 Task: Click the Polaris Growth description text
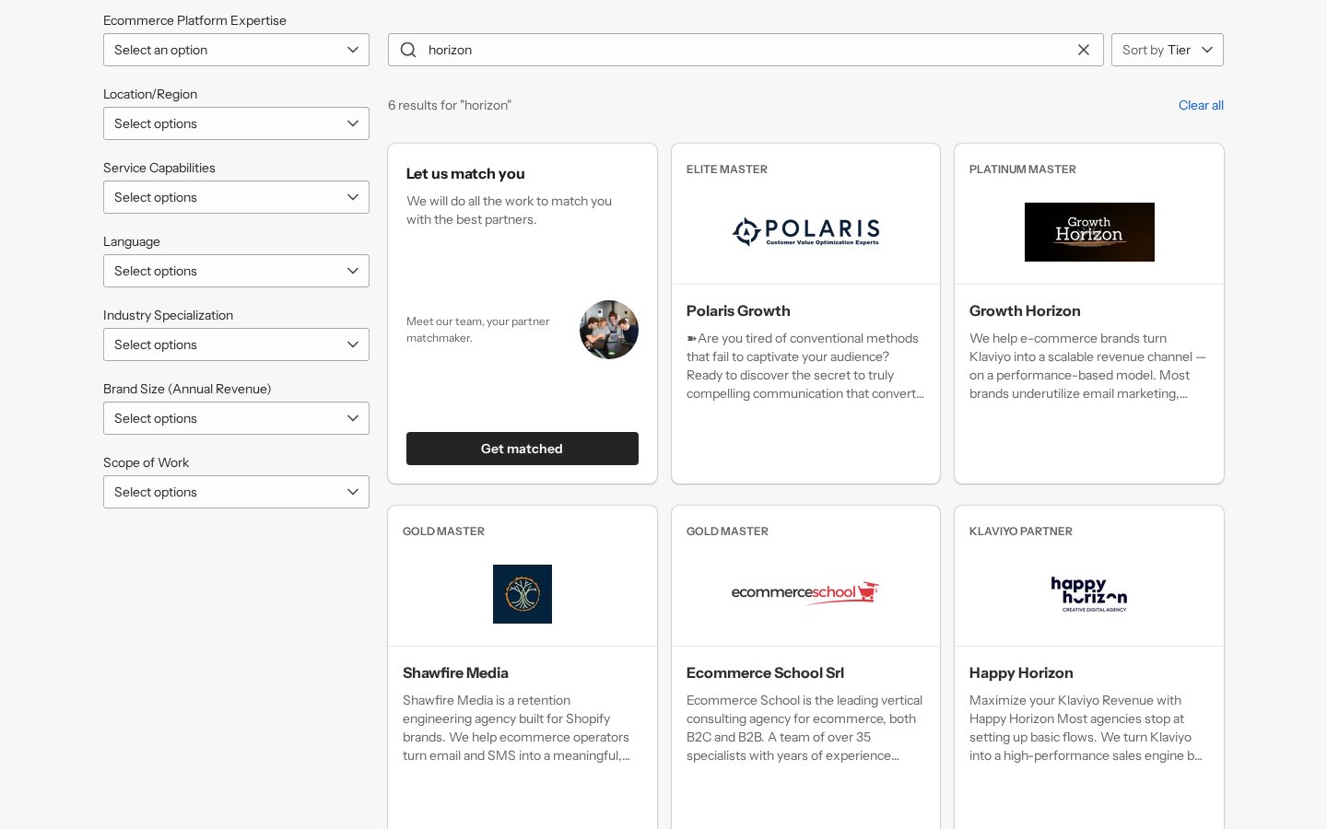click(805, 366)
